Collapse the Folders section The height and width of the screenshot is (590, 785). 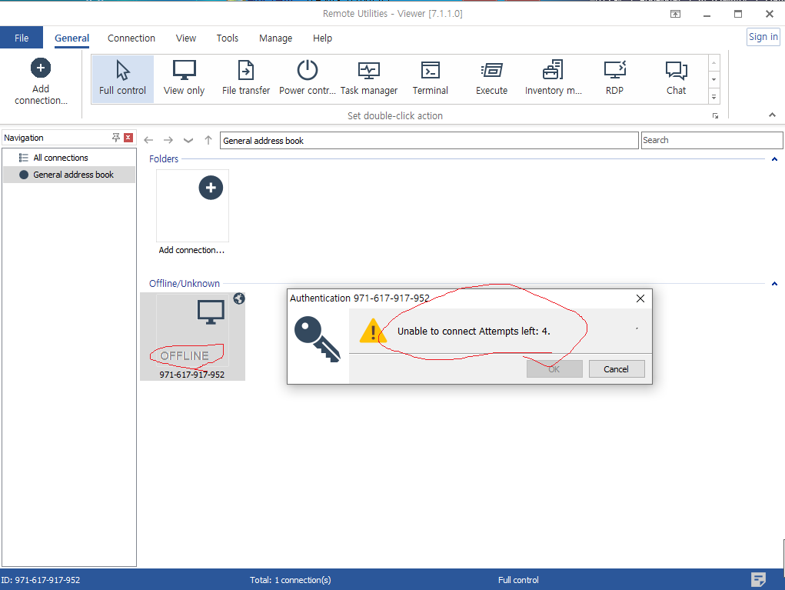coord(774,159)
